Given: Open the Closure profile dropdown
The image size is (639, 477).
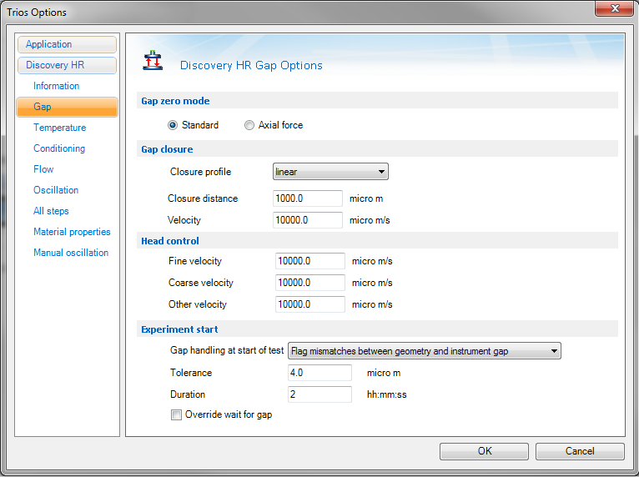Looking at the screenshot, I should 330,172.
